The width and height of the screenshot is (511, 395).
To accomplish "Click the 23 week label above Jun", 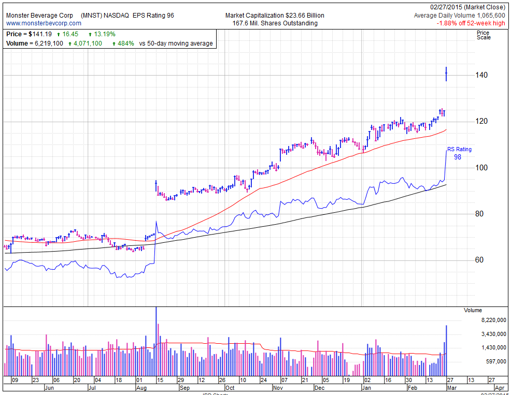I will [36, 380].
